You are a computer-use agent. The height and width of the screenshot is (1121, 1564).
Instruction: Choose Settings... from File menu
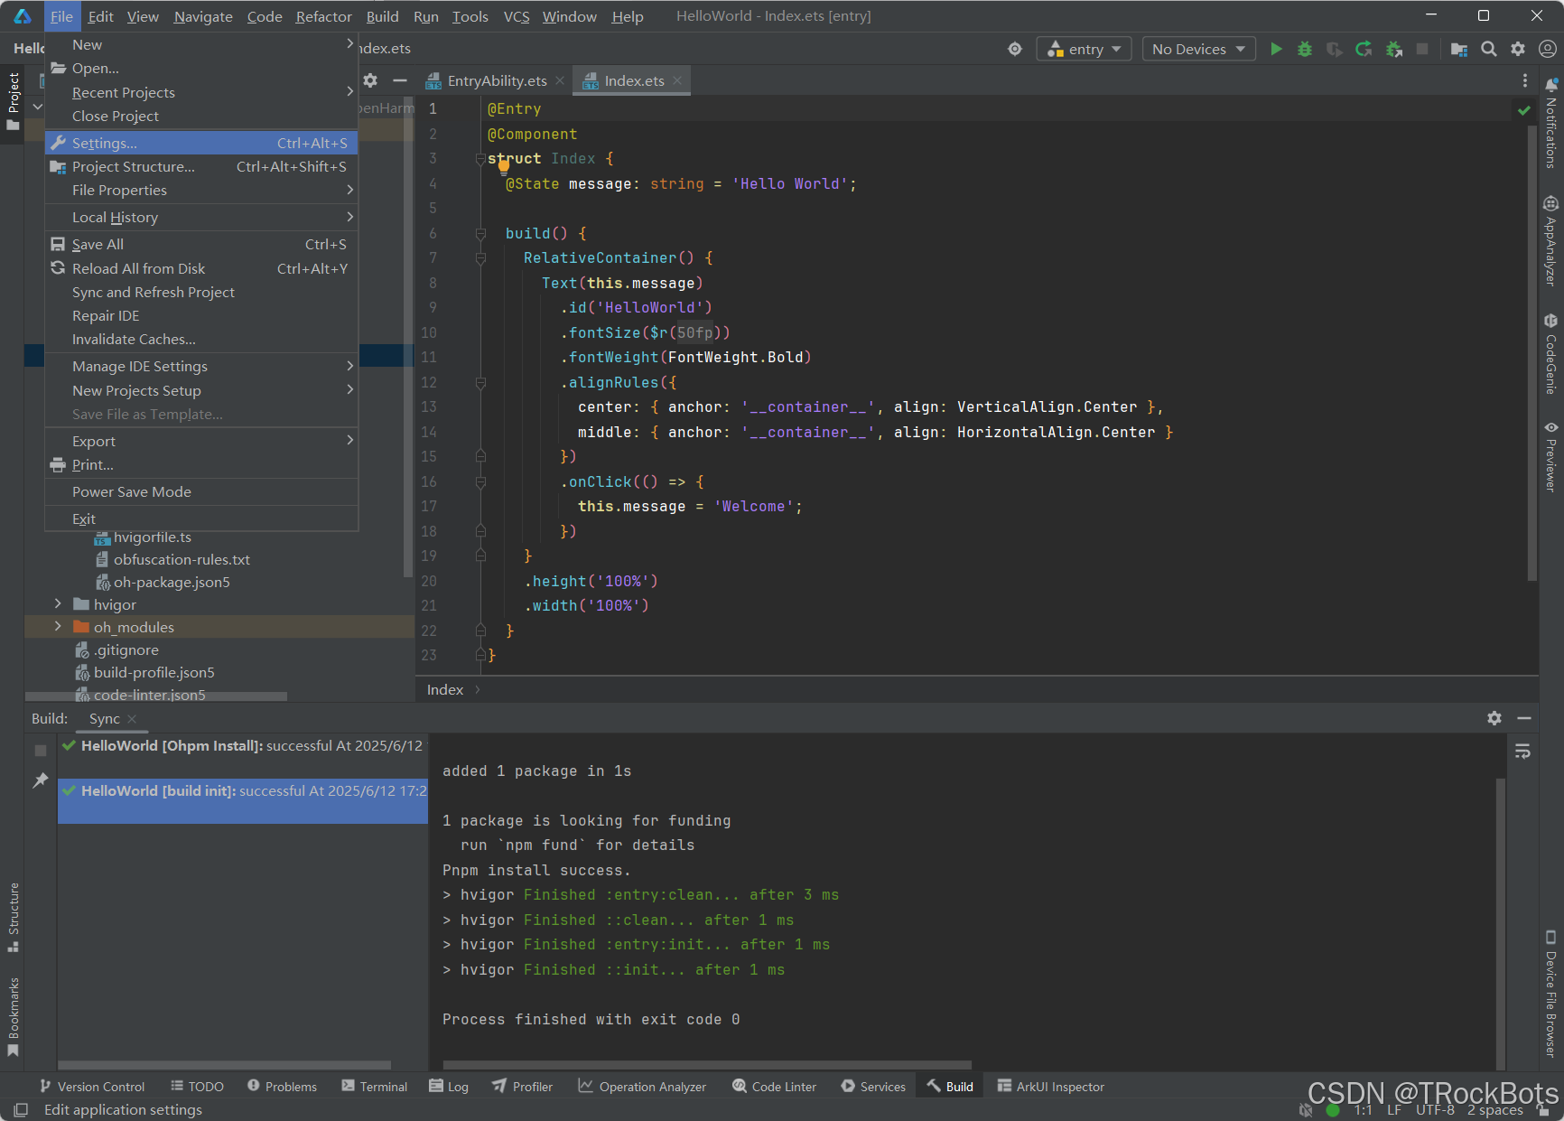(201, 143)
